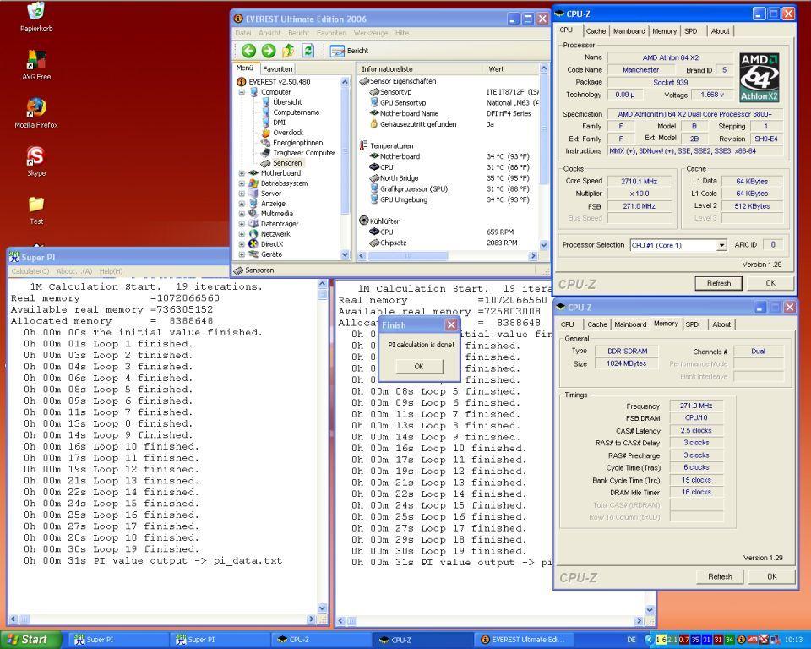Expand the Datenträger tree node
The height and width of the screenshot is (649, 811).
click(242, 224)
